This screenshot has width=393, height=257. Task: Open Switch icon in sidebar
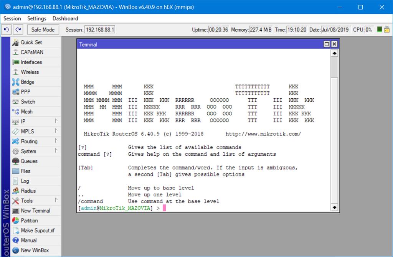point(15,102)
